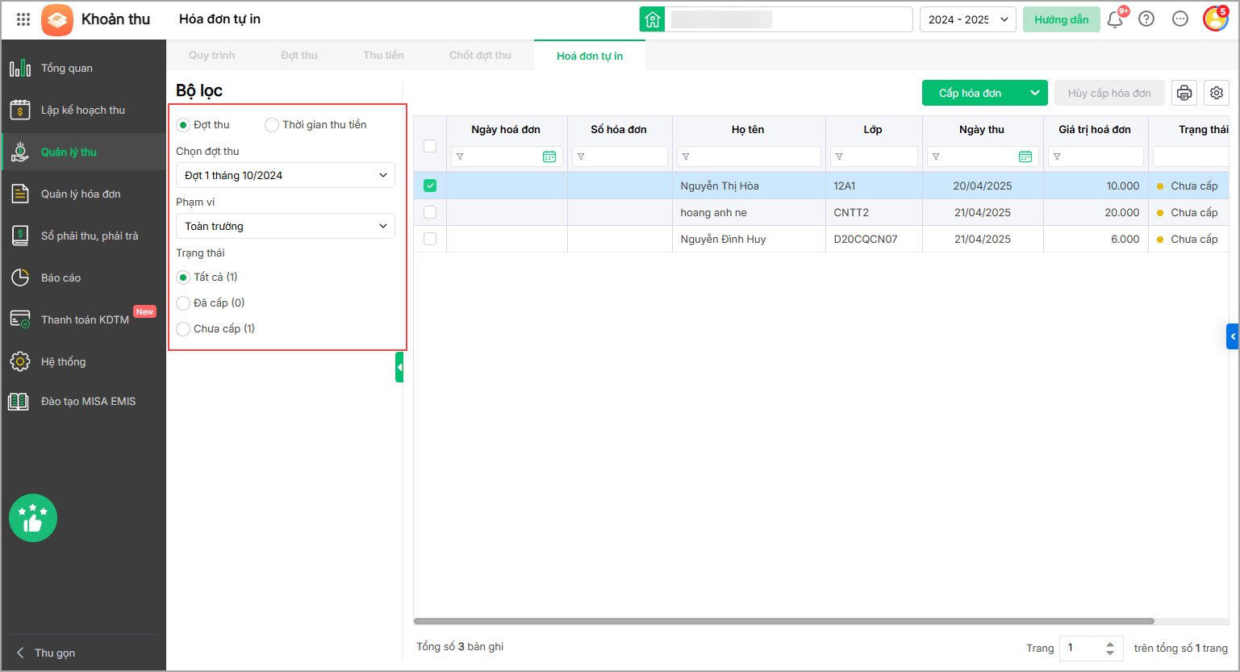Screen dimensions: 1240x672
Task: Click the Giá trị hoá đơn column header
Action: (x=1095, y=129)
